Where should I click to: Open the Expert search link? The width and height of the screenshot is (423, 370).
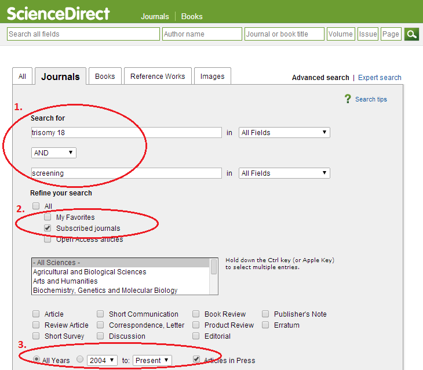click(x=380, y=78)
